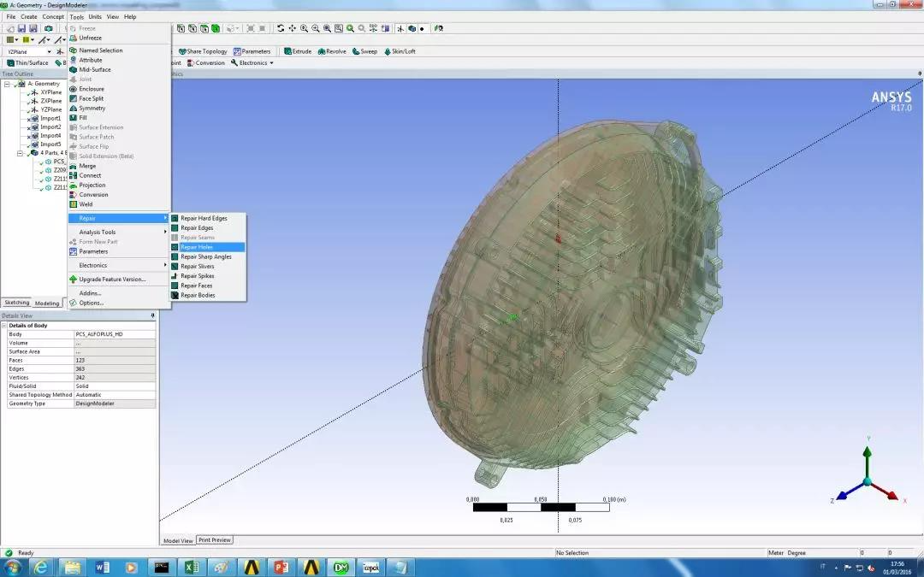
Task: Click the Thin/Surface toolbar button
Action: [27, 63]
